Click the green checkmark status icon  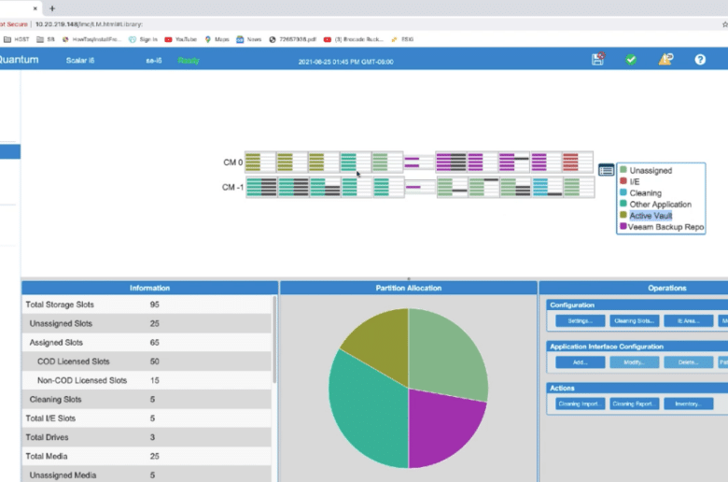(631, 60)
